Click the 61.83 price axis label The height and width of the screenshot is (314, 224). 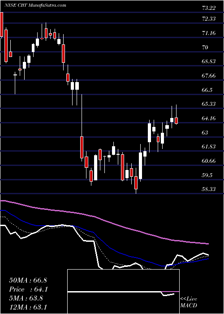point(209,147)
